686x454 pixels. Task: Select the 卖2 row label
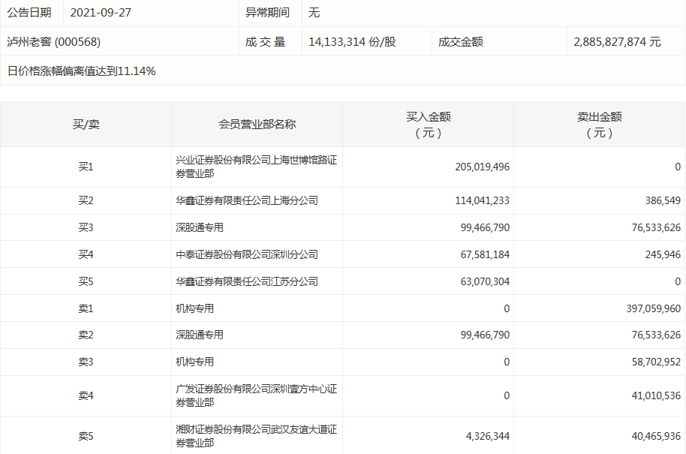[x=86, y=335]
